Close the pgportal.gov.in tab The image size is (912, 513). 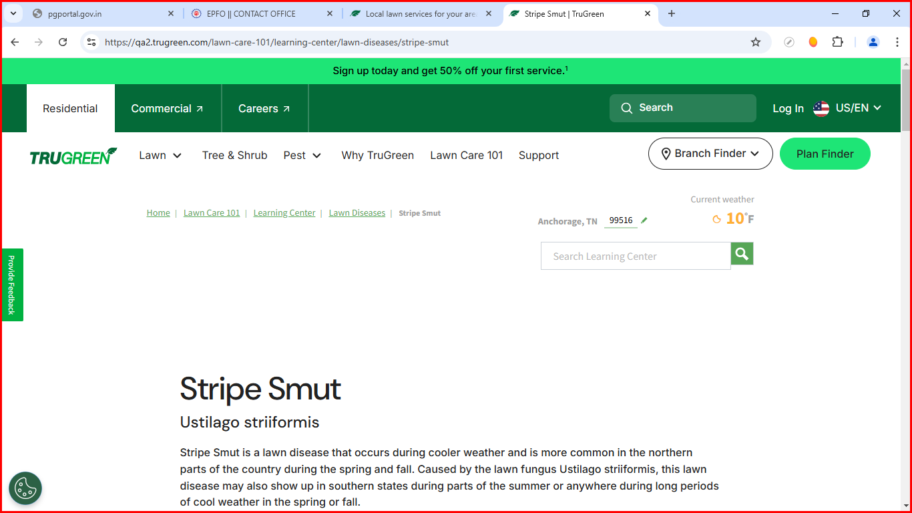click(170, 13)
